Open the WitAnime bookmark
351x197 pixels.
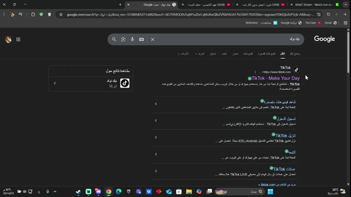261,23
